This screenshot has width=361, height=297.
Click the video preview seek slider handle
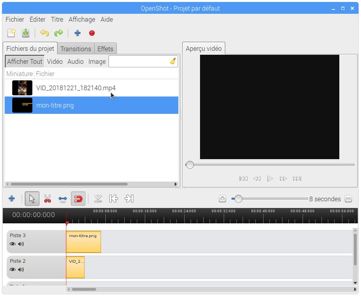coord(190,165)
